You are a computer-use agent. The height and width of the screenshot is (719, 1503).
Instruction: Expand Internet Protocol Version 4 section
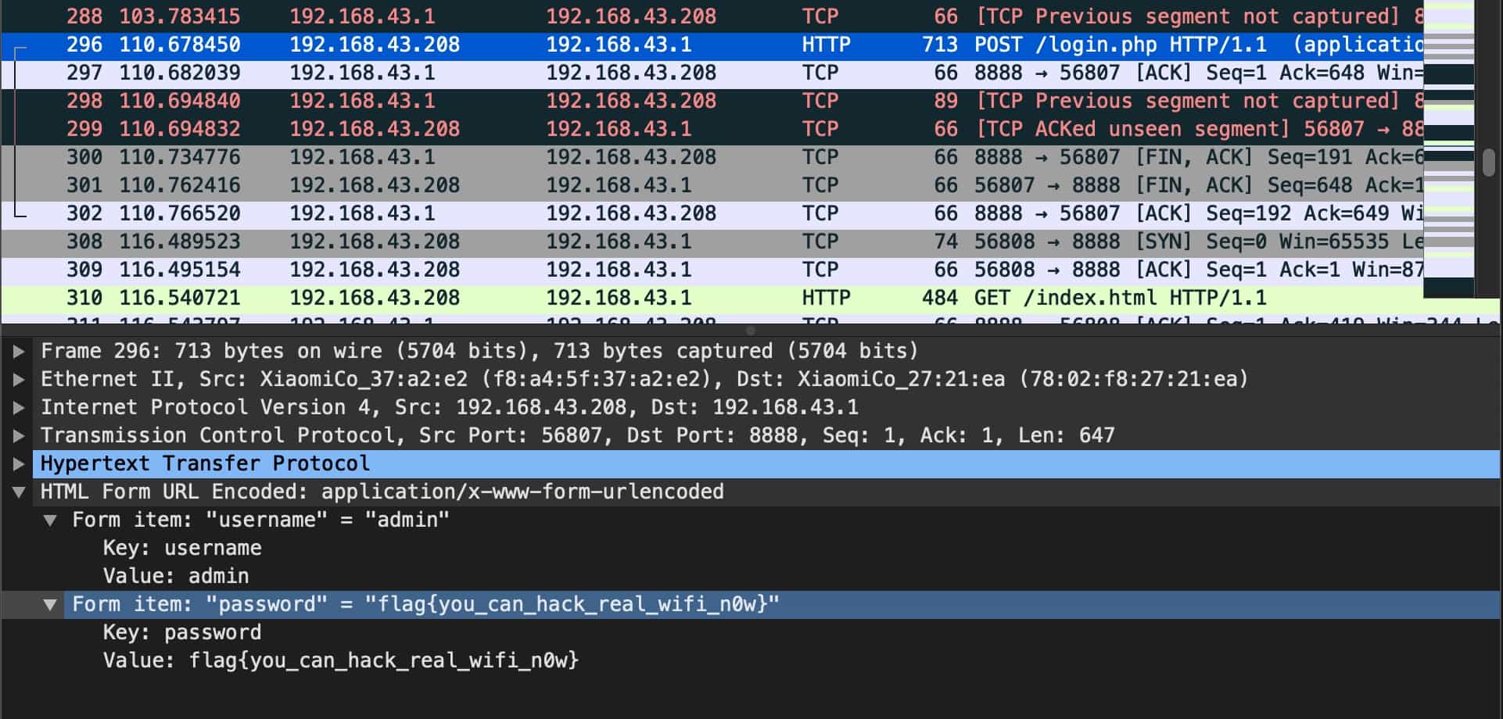tap(19, 407)
